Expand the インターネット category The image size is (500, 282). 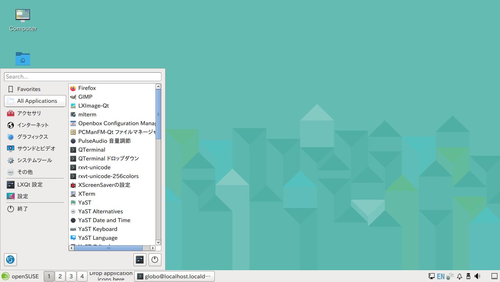tap(33, 125)
